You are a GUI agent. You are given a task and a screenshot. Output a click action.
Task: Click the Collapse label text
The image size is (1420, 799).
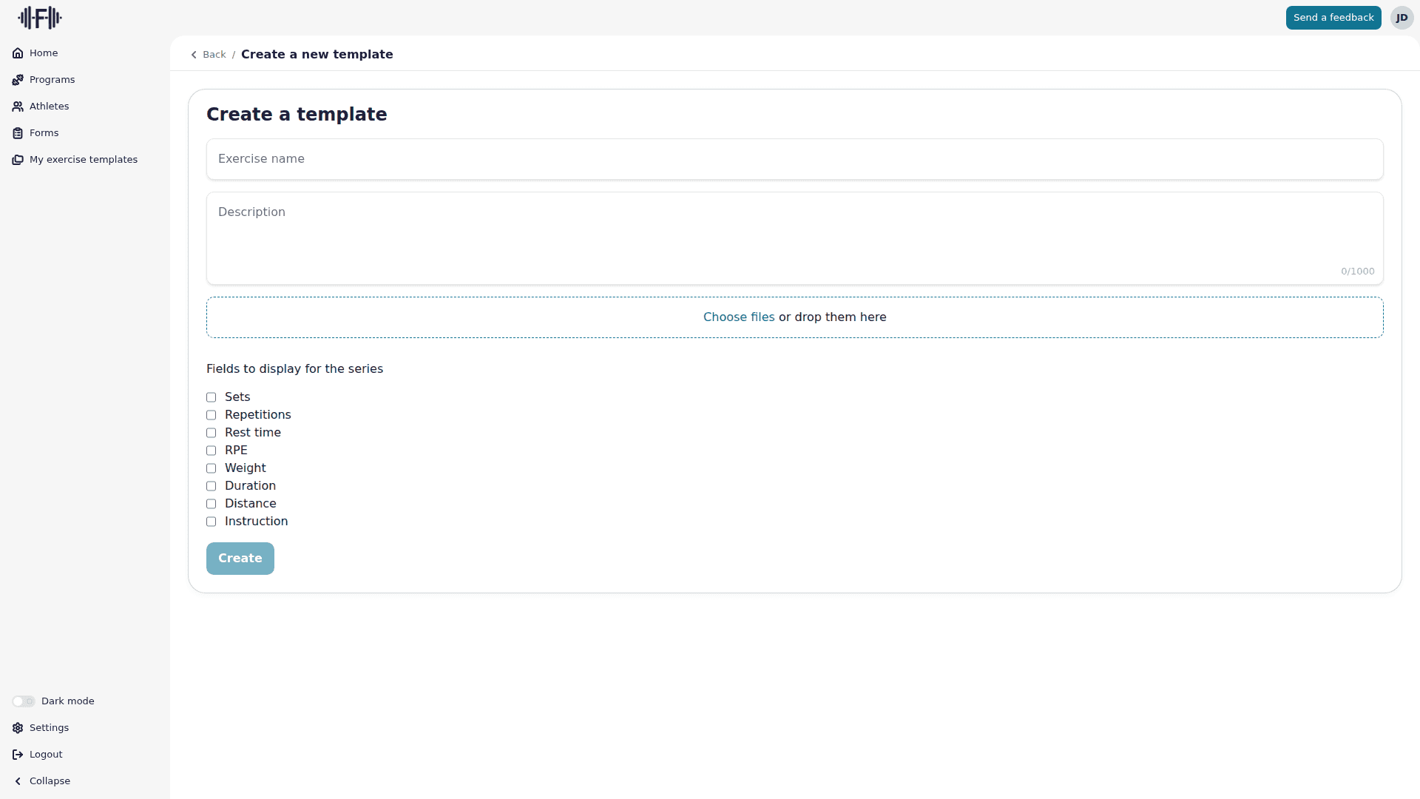tap(50, 781)
